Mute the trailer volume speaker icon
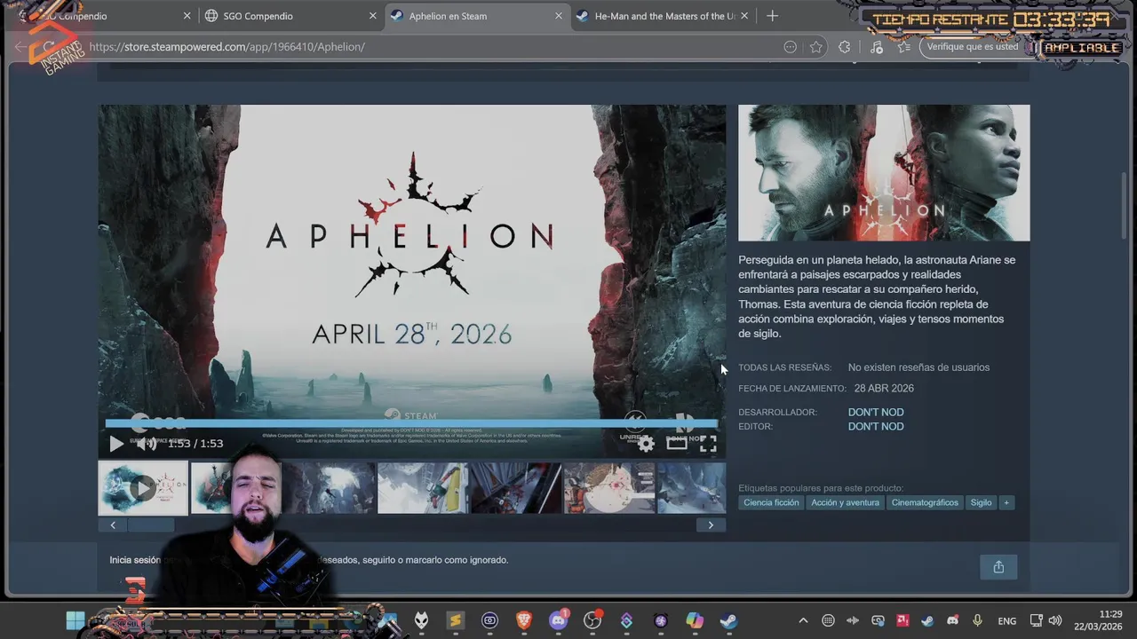1137x639 pixels. coord(147,444)
